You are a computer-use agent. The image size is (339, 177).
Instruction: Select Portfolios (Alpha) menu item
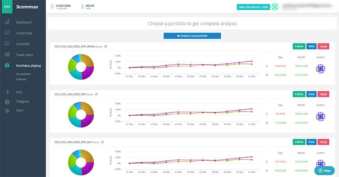tap(28, 65)
